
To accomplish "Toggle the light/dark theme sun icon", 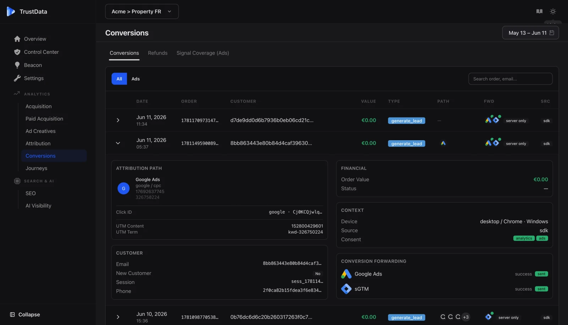I will point(553,11).
